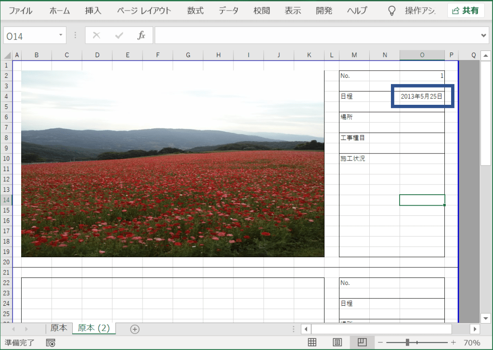Click the enter checkmark icon in formula bar
The width and height of the screenshot is (493, 350).
click(x=119, y=35)
